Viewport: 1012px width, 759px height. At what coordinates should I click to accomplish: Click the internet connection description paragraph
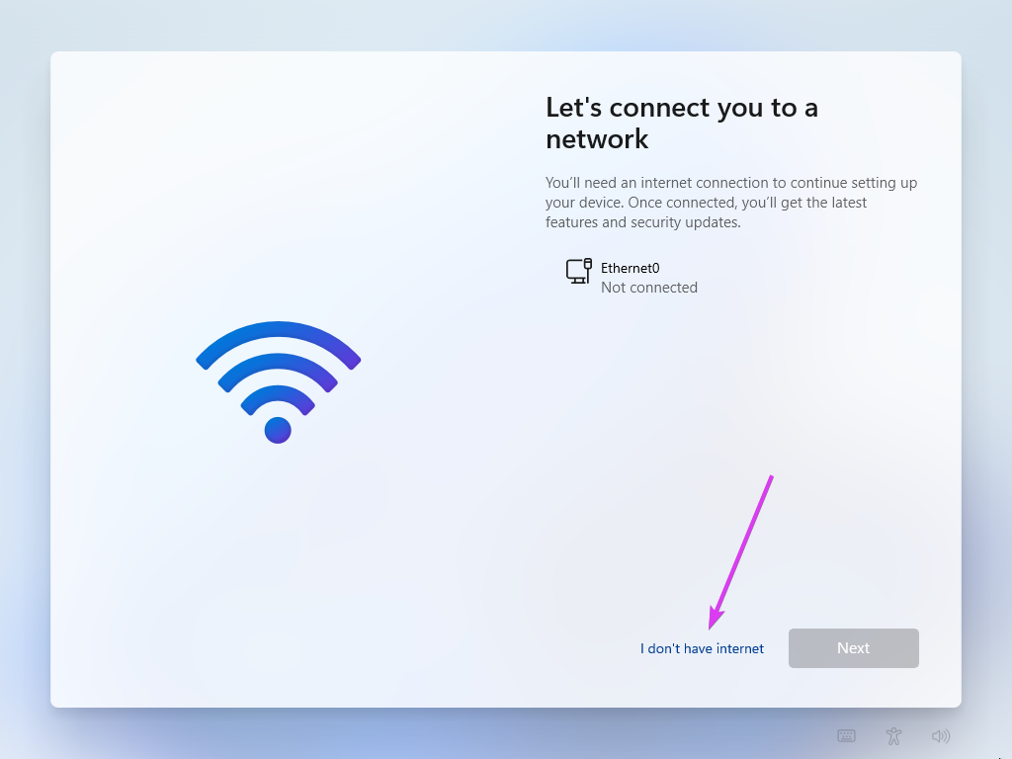click(x=731, y=203)
